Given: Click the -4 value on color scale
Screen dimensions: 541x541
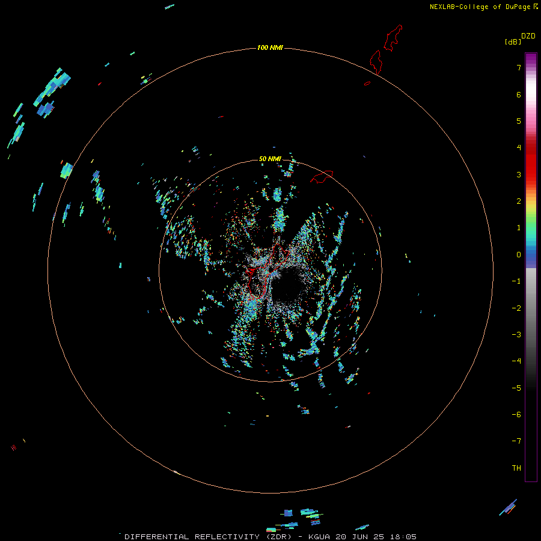Looking at the screenshot, I should click(x=516, y=361).
